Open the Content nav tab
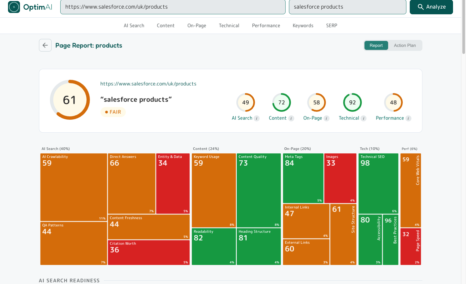The width and height of the screenshot is (466, 284). 166,26
